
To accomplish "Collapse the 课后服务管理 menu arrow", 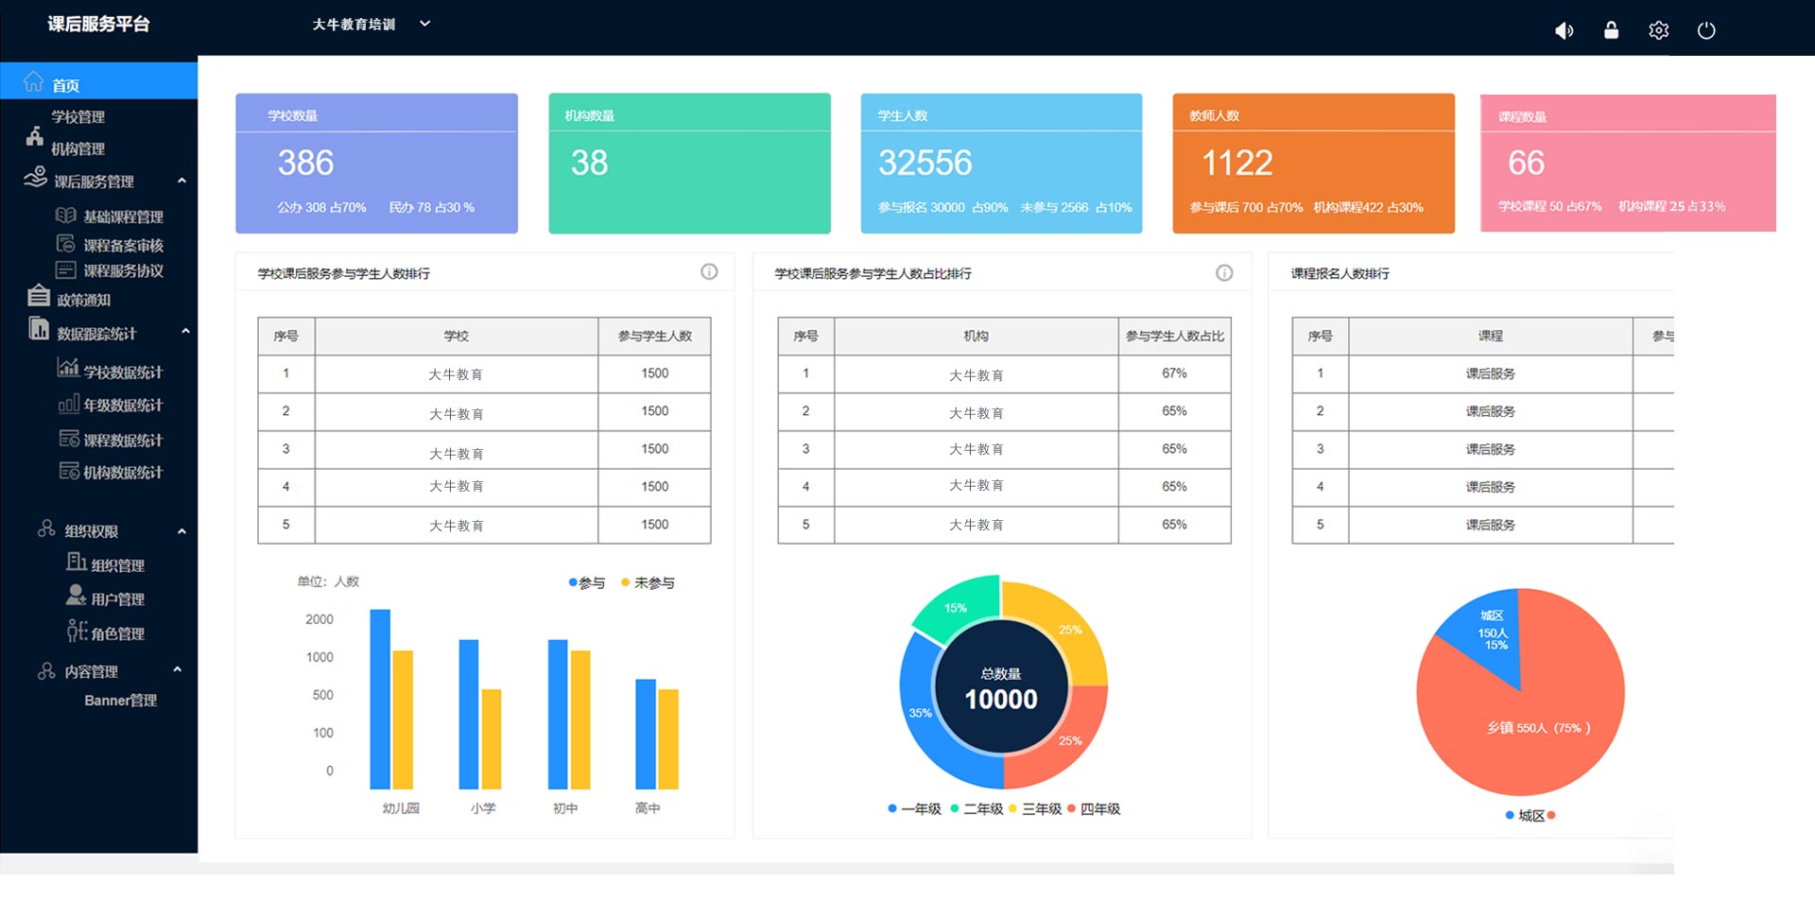I will 181,181.
